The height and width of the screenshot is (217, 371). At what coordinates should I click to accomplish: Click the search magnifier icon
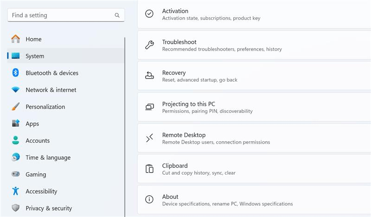click(x=117, y=15)
